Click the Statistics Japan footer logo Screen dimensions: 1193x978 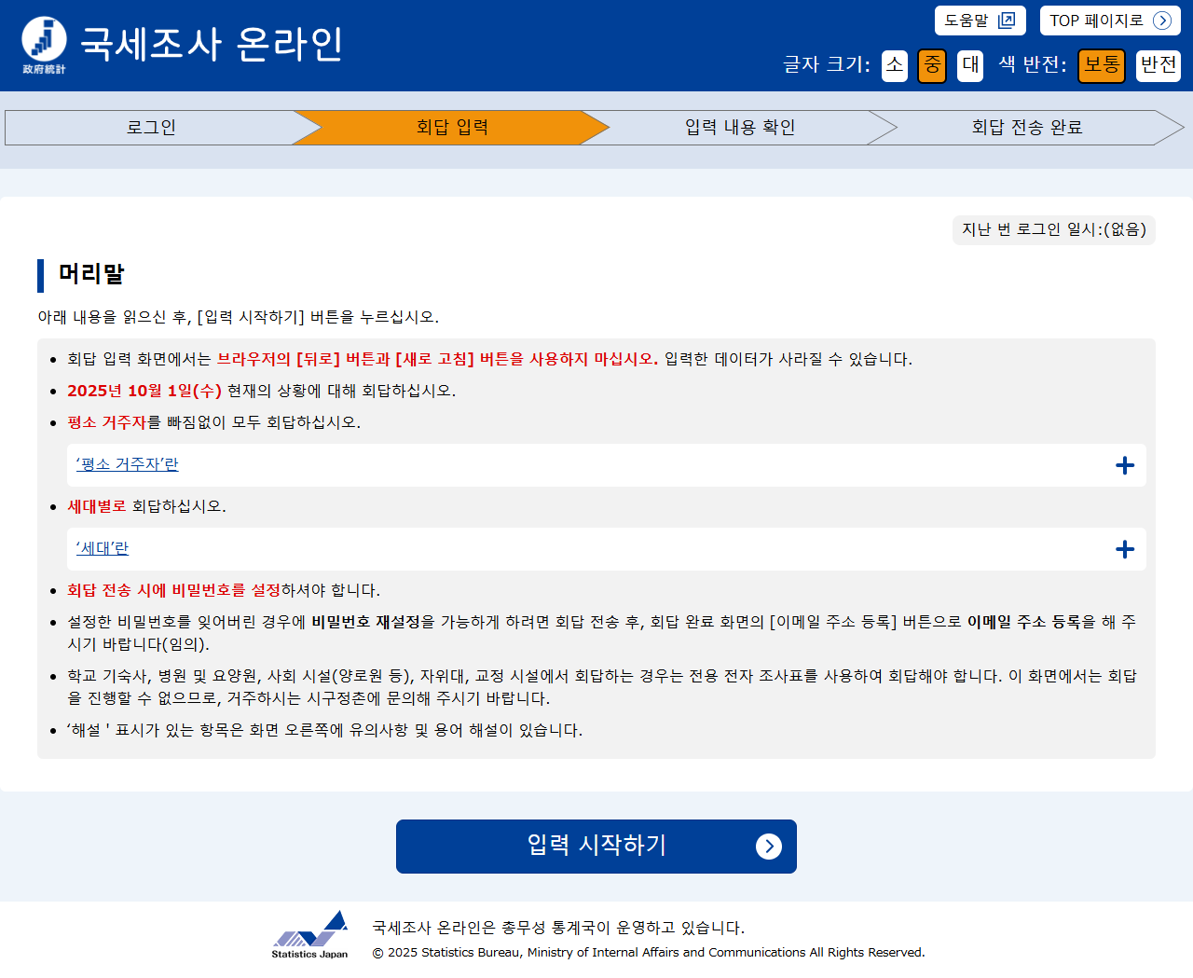(x=310, y=934)
